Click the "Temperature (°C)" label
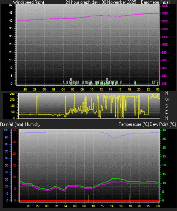Viewport: 177px width, 211px height. 134,124
